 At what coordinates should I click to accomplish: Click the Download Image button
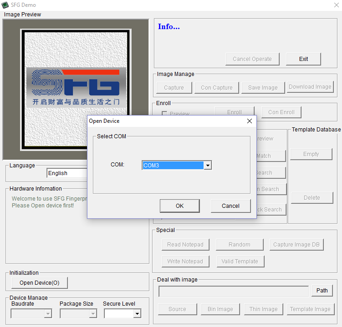tap(310, 87)
